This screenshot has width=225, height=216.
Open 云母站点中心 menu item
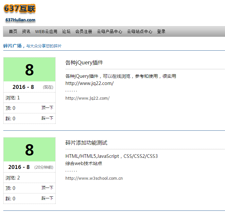(x=140, y=32)
